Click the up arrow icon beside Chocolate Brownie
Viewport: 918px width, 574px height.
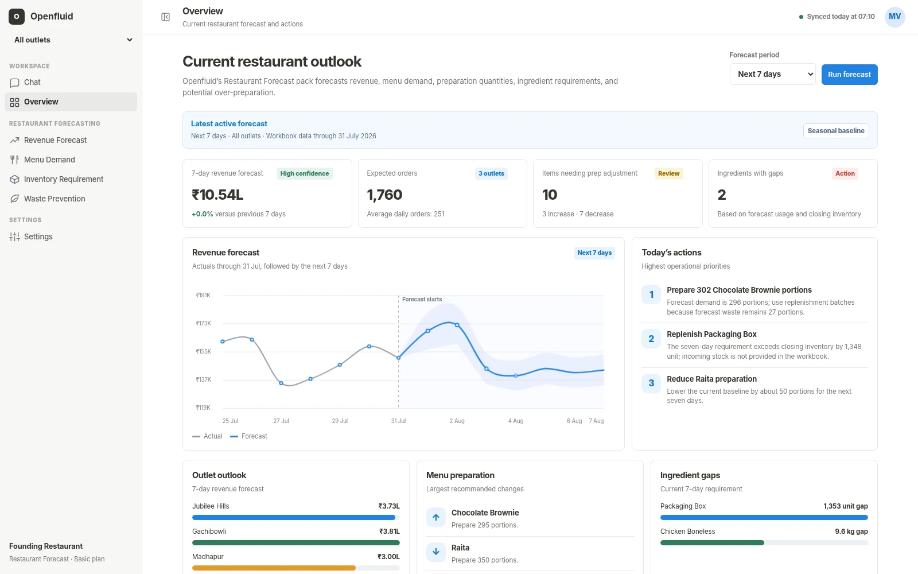[x=436, y=517]
